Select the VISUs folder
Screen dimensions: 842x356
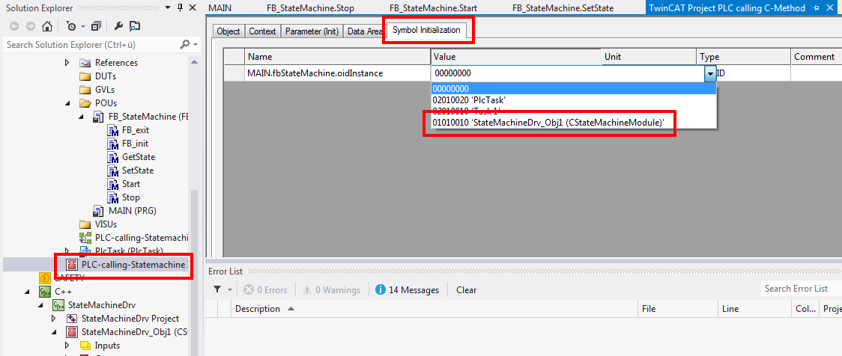(106, 224)
